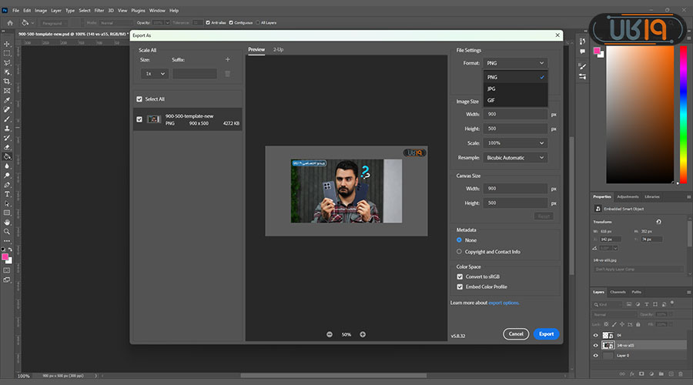Select the Zoom tool in the toolbar
This screenshot has height=385, width=693.
(x=7, y=231)
